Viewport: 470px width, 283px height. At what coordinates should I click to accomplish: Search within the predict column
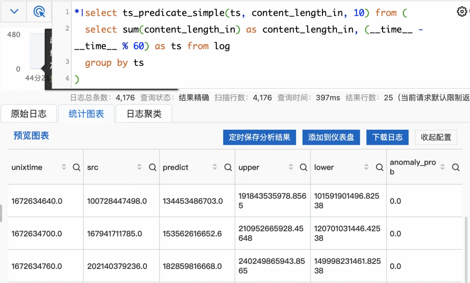[x=228, y=167]
